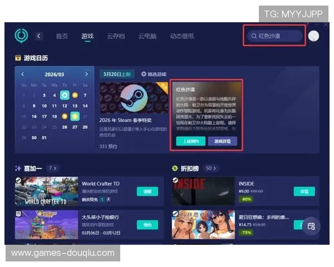Select the 3月20日上新 filter tag
Screen dimensions: 334x267
[116, 74]
